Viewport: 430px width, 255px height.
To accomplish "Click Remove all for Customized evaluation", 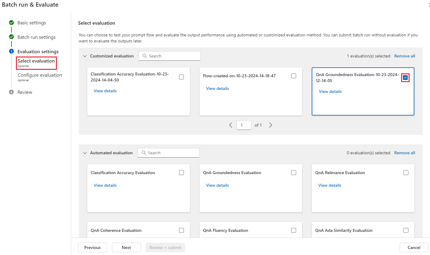I will pos(405,56).
